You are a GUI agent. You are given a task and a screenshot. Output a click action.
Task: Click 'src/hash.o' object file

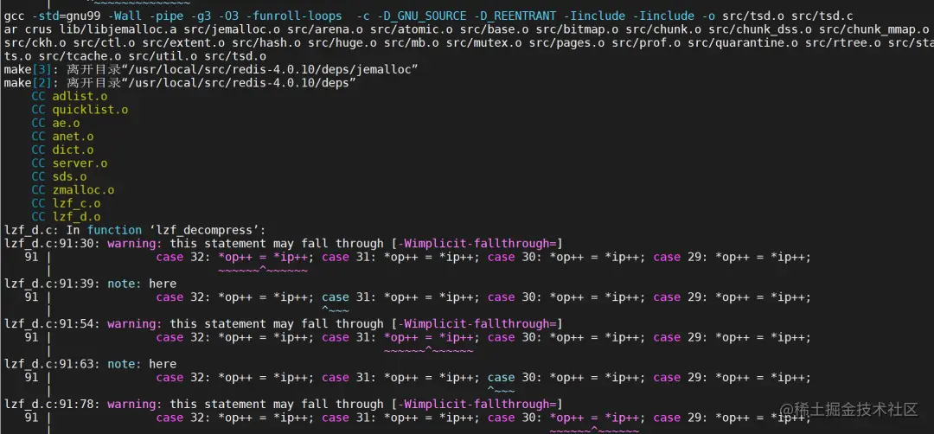[265, 42]
